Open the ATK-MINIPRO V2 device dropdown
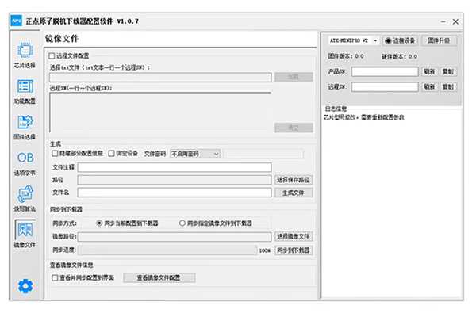Screen dimensions: 476x317 click(x=354, y=40)
